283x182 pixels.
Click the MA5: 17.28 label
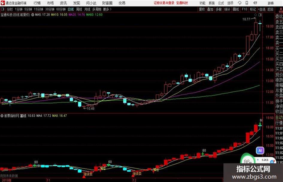pos(42,15)
